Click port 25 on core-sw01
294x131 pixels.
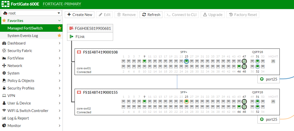pos(186,61)
